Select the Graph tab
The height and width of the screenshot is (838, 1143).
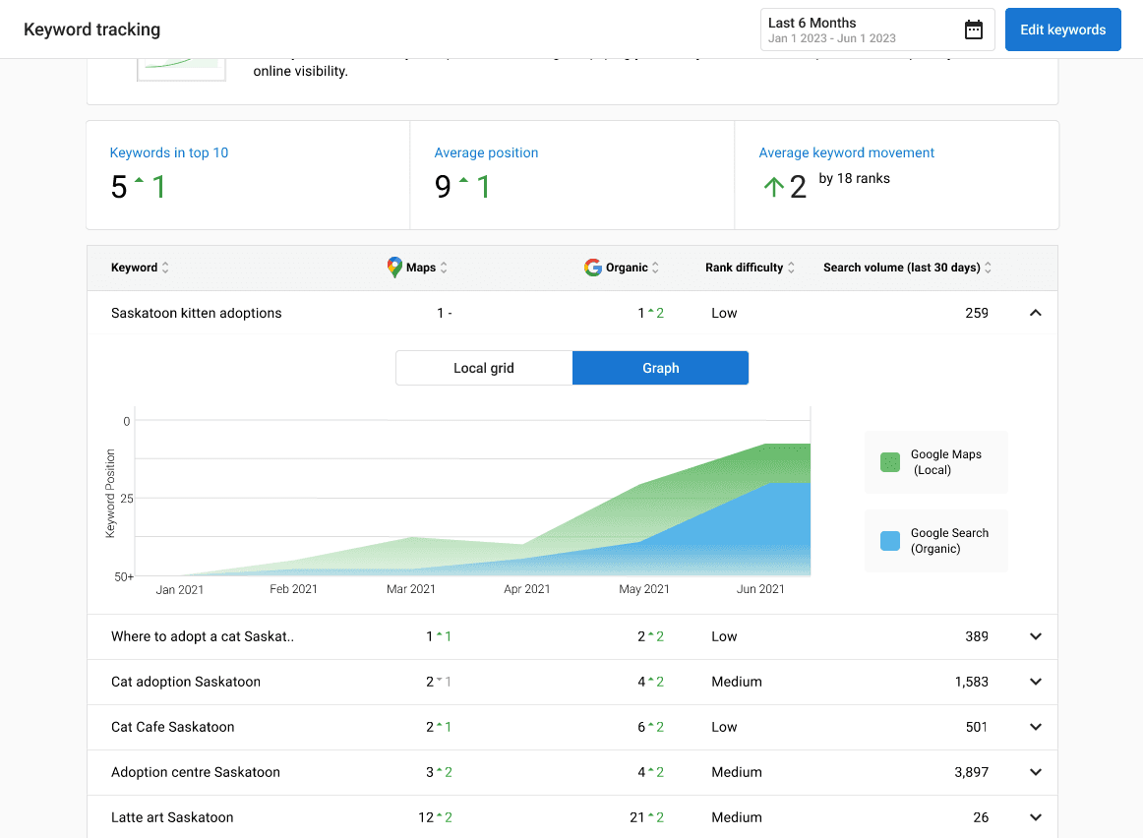[x=660, y=368]
